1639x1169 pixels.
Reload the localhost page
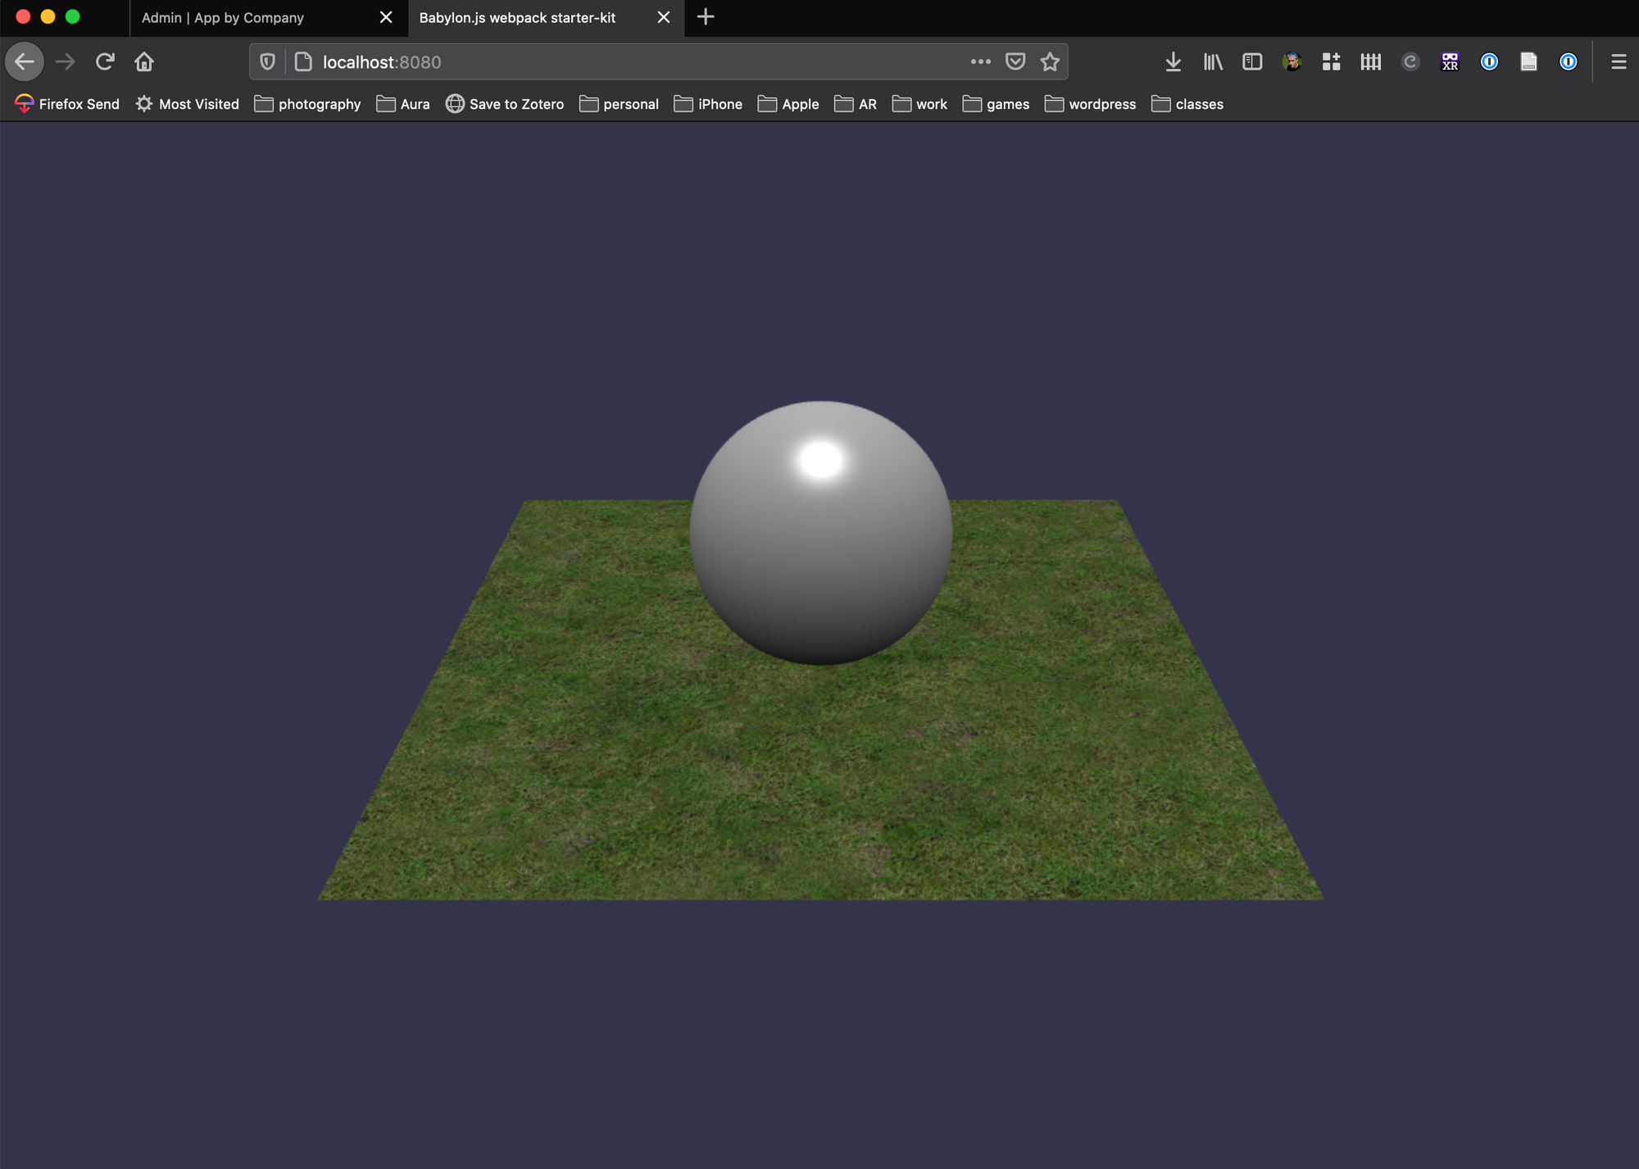tap(105, 61)
